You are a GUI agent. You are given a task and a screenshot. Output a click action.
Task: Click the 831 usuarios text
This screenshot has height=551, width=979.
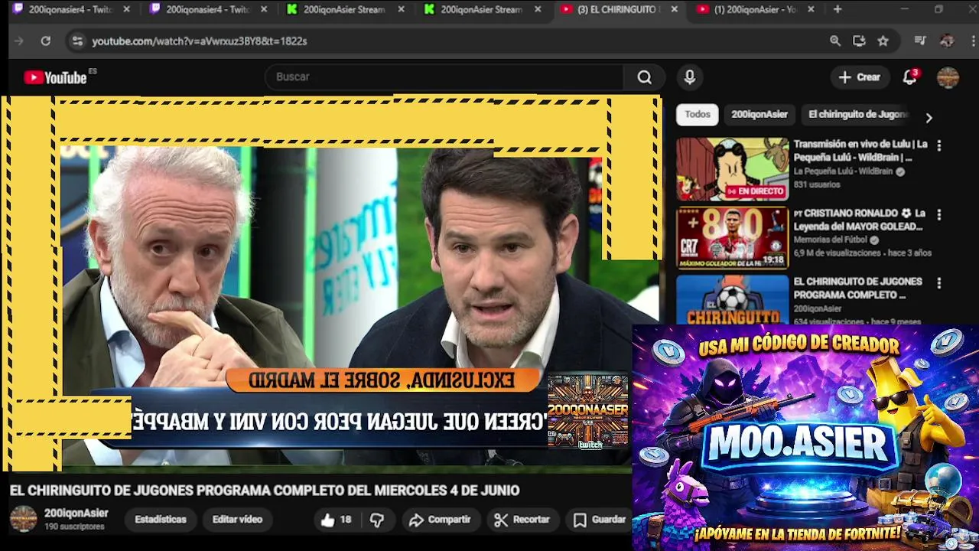pyautogui.click(x=817, y=185)
